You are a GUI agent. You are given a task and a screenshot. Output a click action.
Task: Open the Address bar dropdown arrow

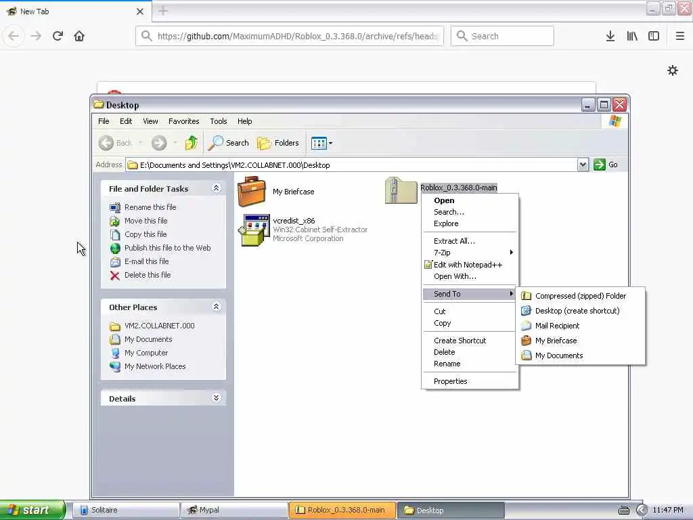point(583,165)
